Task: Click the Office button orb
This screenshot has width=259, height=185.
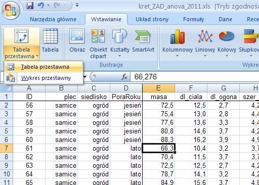Action: [11, 11]
